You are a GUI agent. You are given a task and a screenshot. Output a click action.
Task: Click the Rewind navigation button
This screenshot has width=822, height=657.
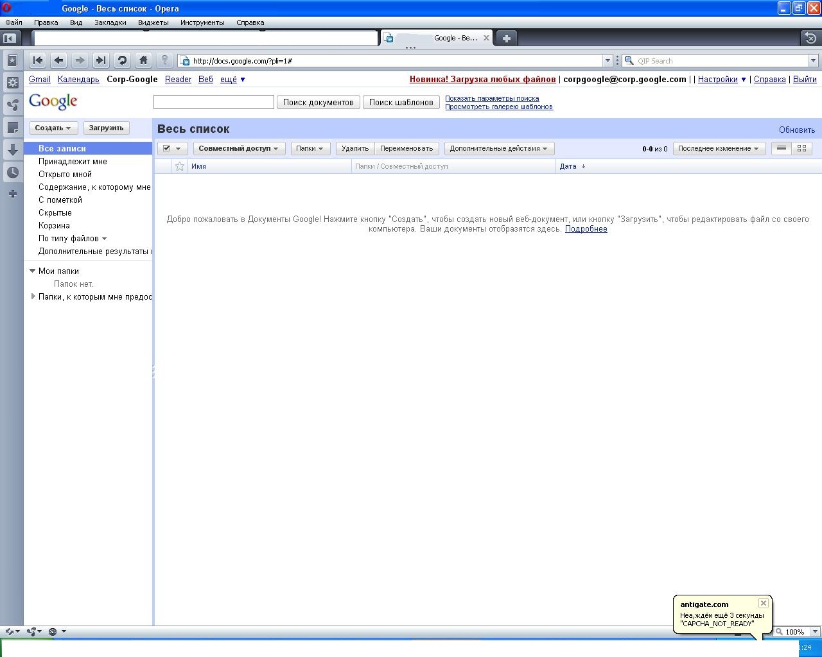[37, 60]
